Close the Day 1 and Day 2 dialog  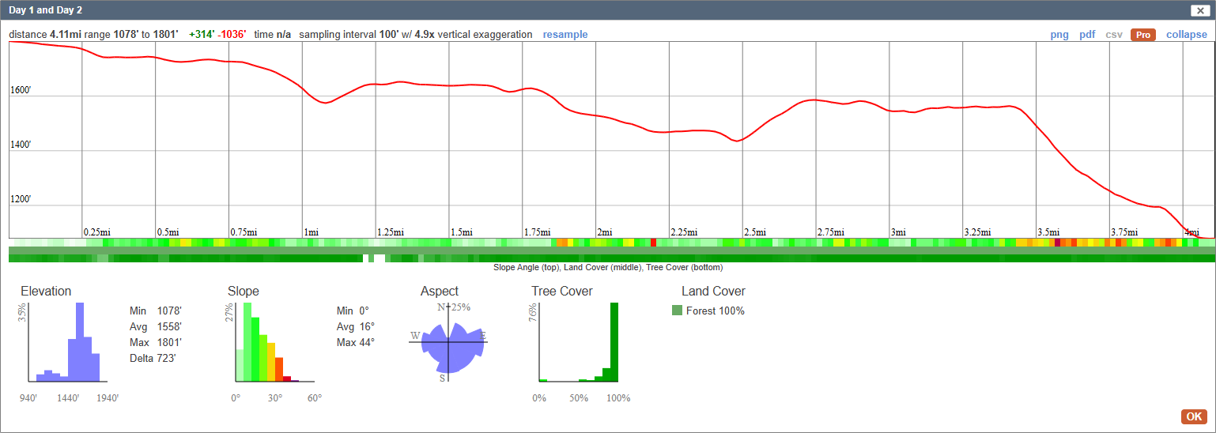pos(1199,10)
